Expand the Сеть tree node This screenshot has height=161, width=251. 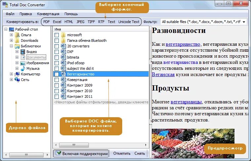tap(11, 79)
